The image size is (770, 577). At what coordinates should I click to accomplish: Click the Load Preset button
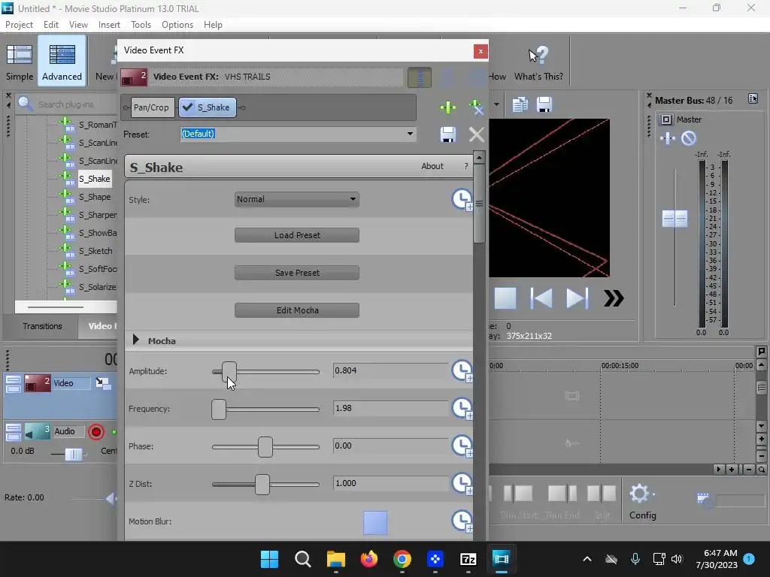tap(296, 235)
